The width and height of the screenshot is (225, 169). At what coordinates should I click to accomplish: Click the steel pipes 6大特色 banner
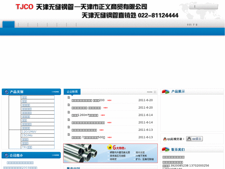(x=110, y=153)
